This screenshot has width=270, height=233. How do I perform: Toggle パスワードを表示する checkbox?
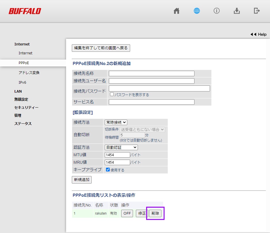(x=112, y=94)
